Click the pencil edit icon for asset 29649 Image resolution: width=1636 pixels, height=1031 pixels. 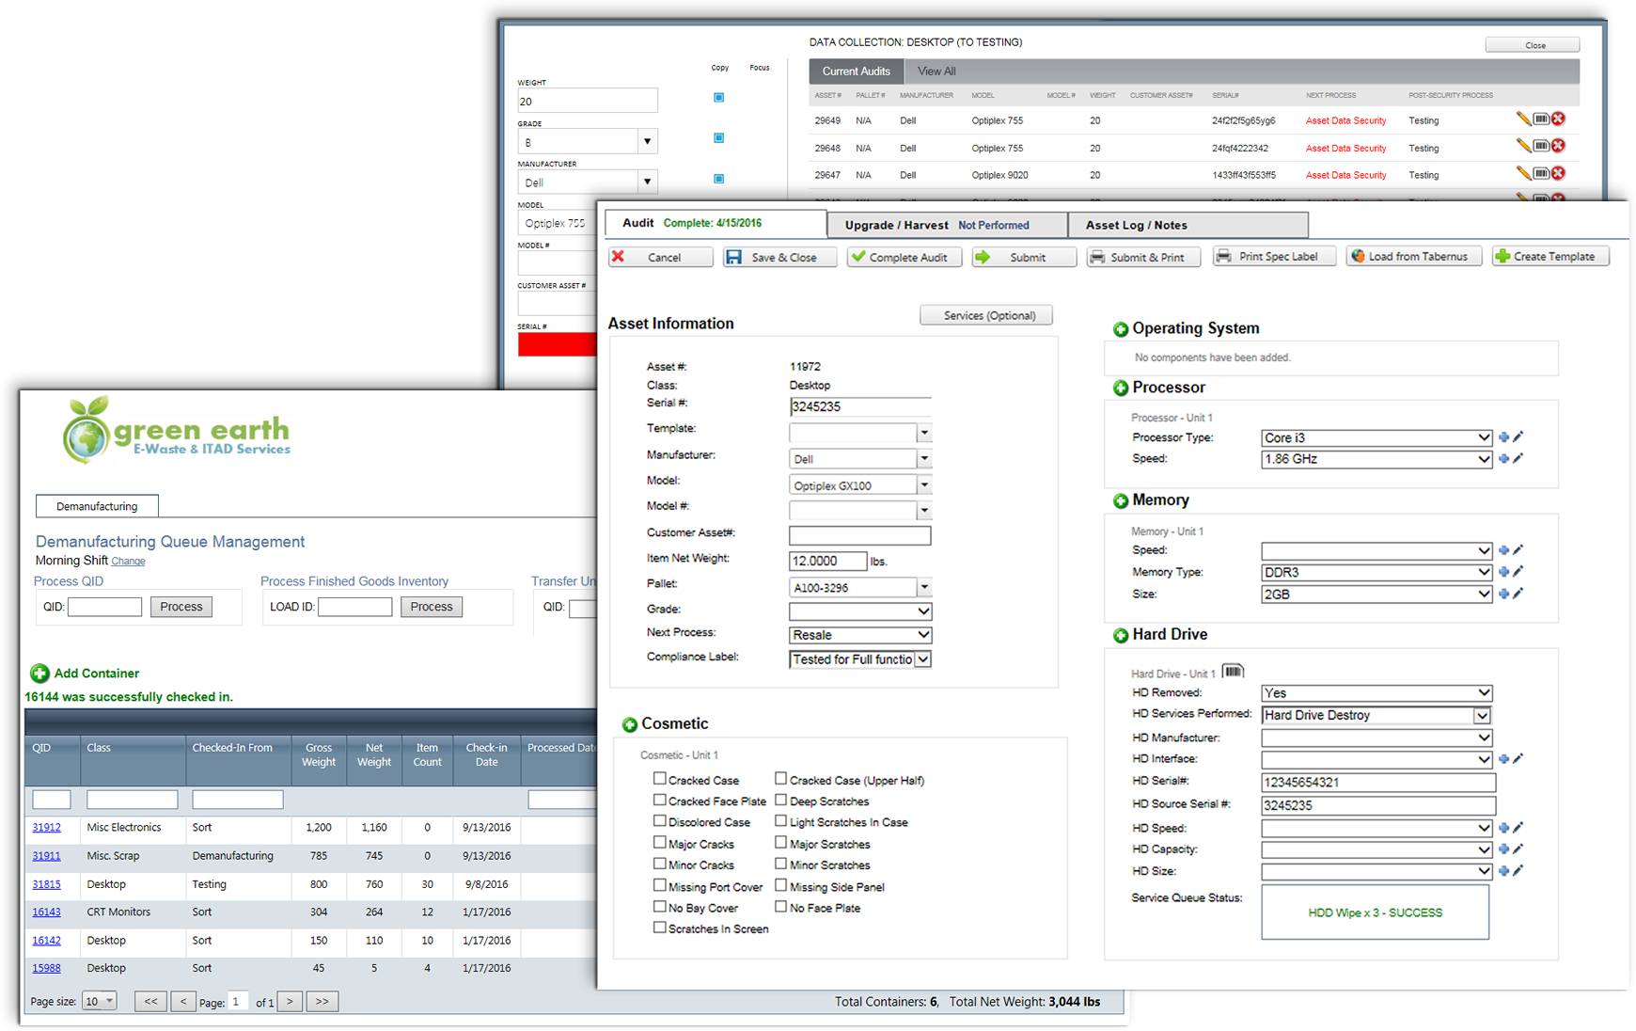click(1523, 119)
